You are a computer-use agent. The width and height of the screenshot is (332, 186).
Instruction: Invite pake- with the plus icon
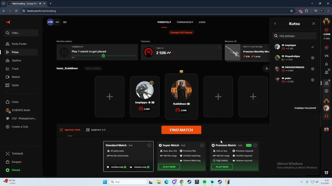(x=313, y=80)
